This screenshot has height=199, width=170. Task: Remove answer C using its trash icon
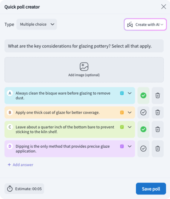click(x=158, y=129)
